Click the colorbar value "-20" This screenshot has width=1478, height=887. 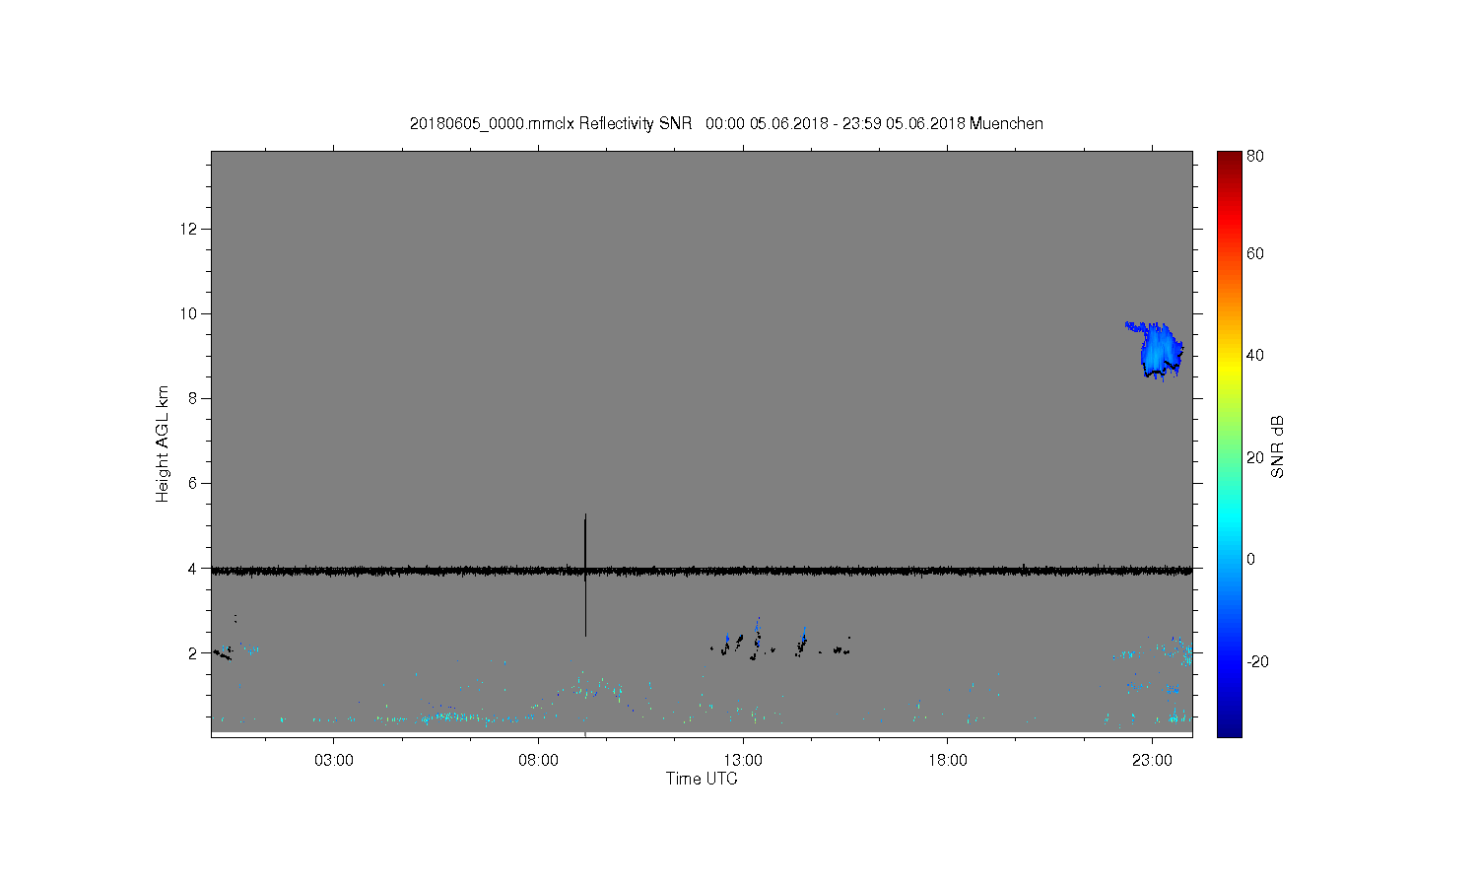(x=1257, y=661)
